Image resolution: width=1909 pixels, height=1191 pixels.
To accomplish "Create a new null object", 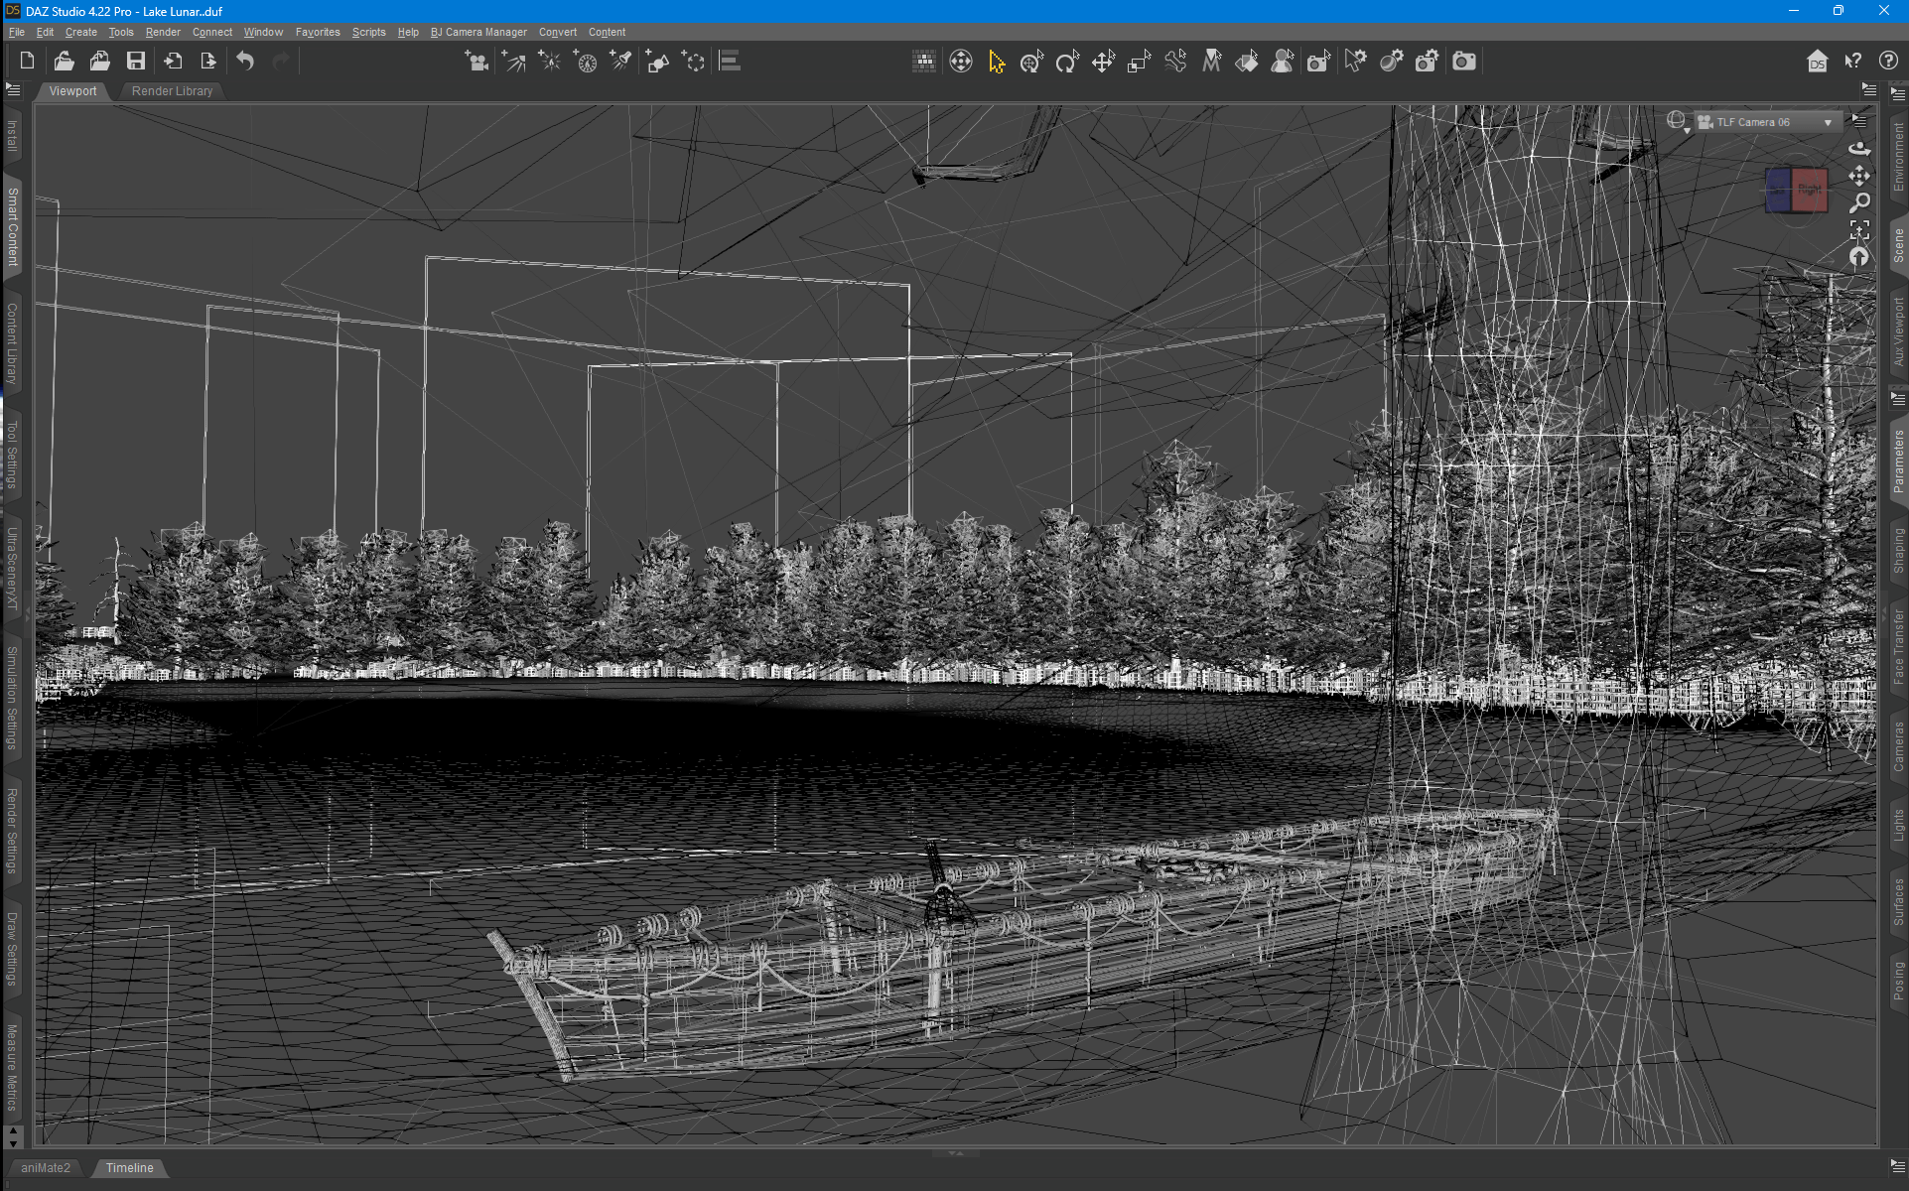I will pos(693,62).
